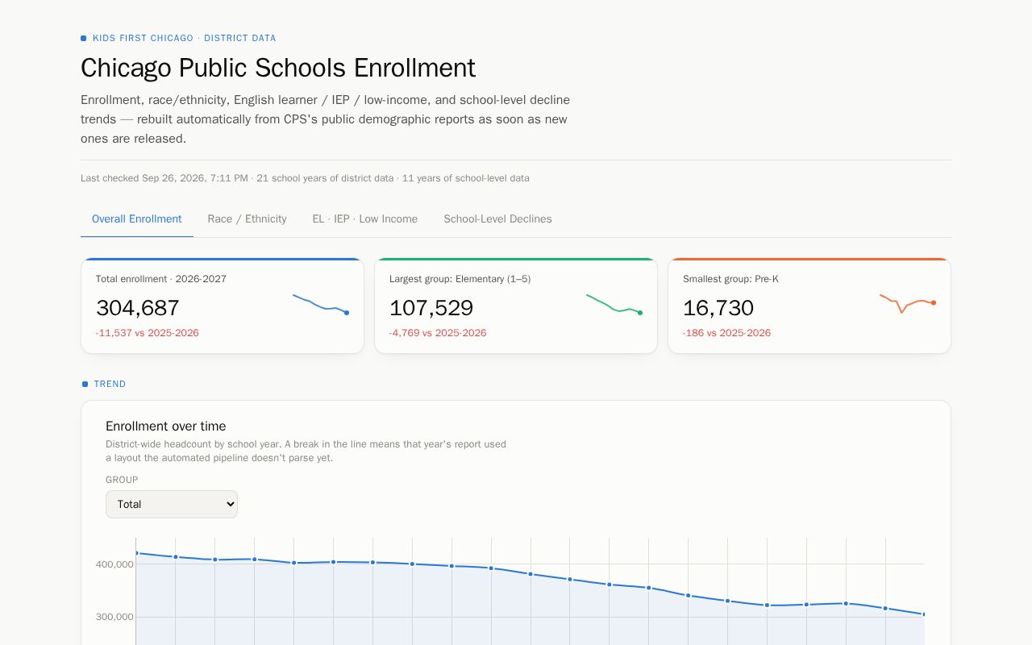Viewport: 1032px width, 645px height.
Task: Click the -4,769 vs 2025-2026 change text
Action: click(438, 333)
